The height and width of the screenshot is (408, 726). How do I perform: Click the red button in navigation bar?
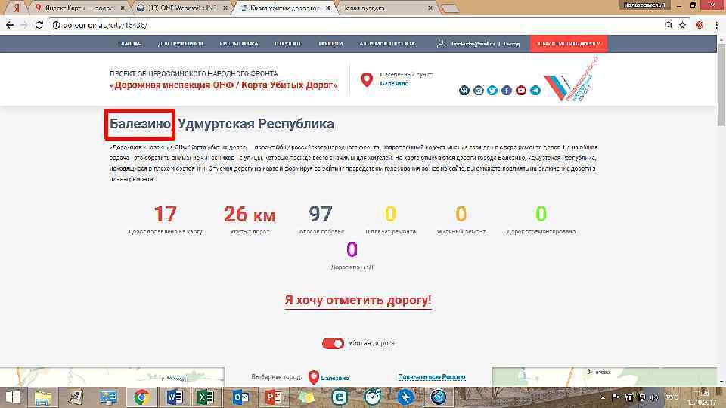tap(569, 44)
